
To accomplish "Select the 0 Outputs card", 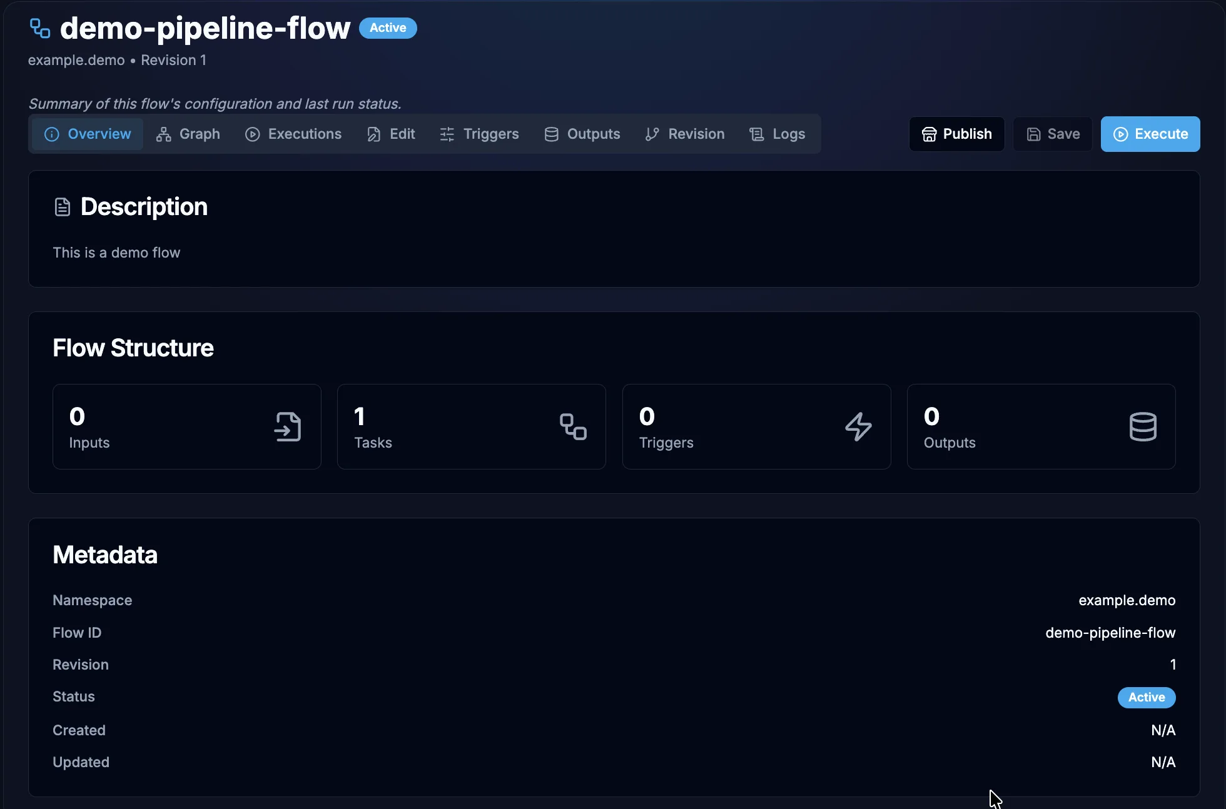I will click(1041, 427).
